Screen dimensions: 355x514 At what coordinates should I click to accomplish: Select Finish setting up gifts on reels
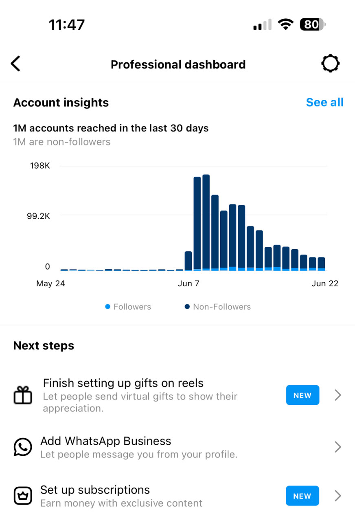coord(123,383)
